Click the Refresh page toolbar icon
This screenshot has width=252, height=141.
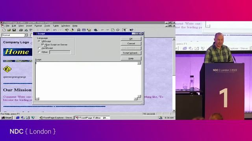click(113, 30)
